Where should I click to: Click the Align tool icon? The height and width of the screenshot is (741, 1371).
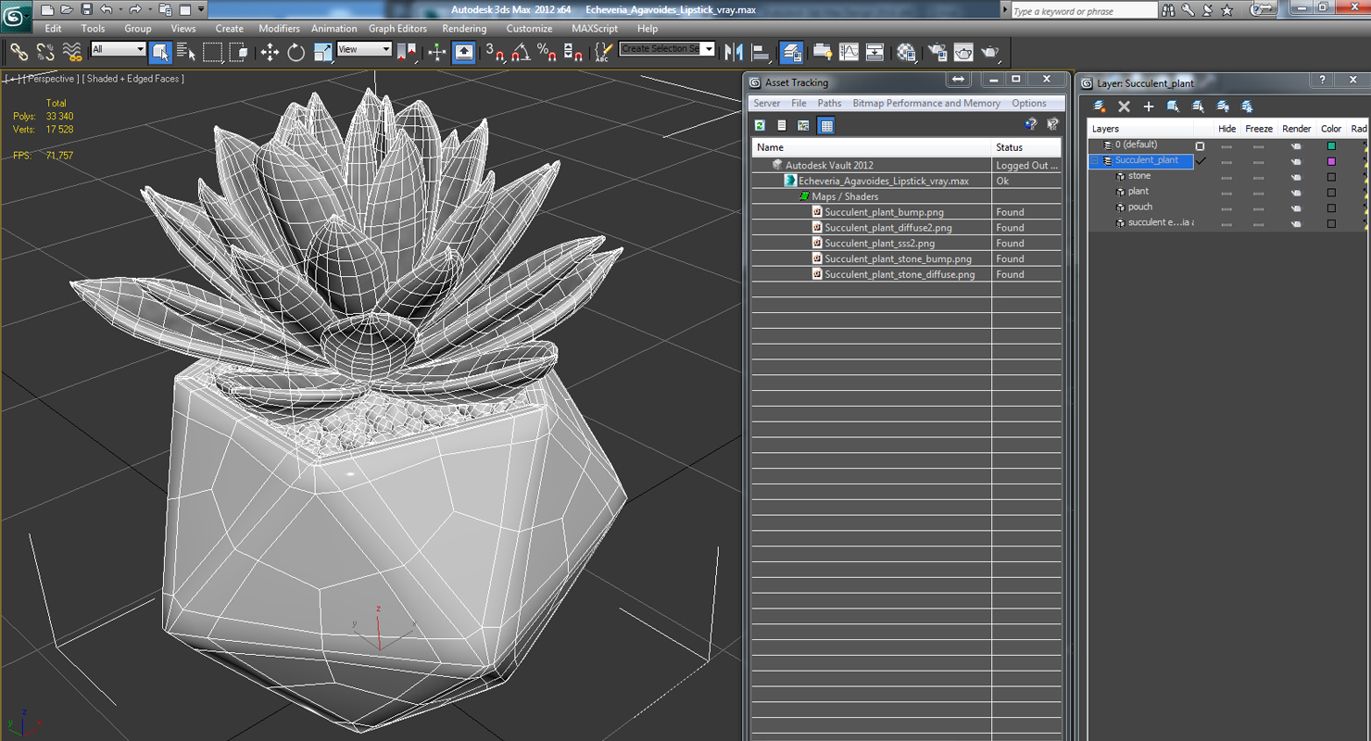click(761, 52)
